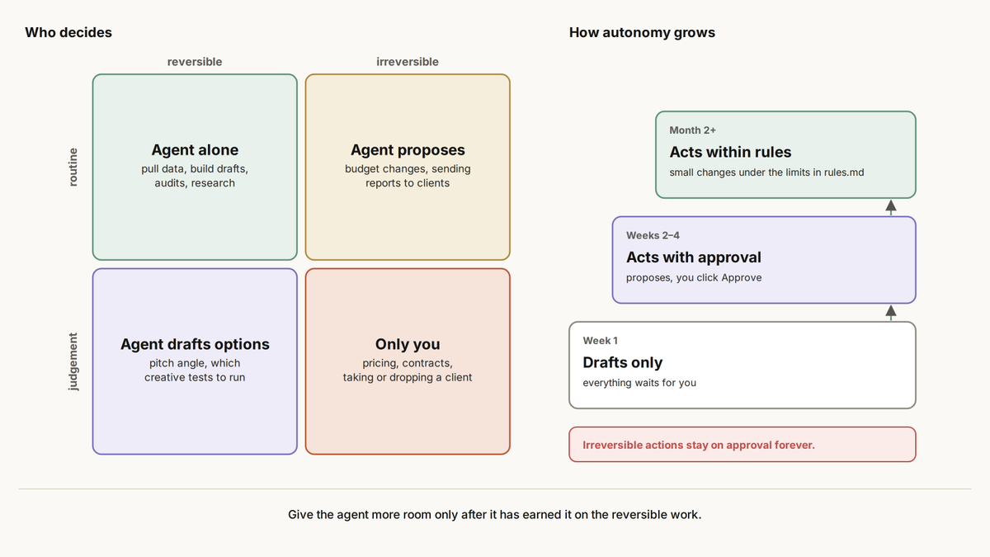
Task: Click "everything waits for you" text
Action: (x=639, y=383)
